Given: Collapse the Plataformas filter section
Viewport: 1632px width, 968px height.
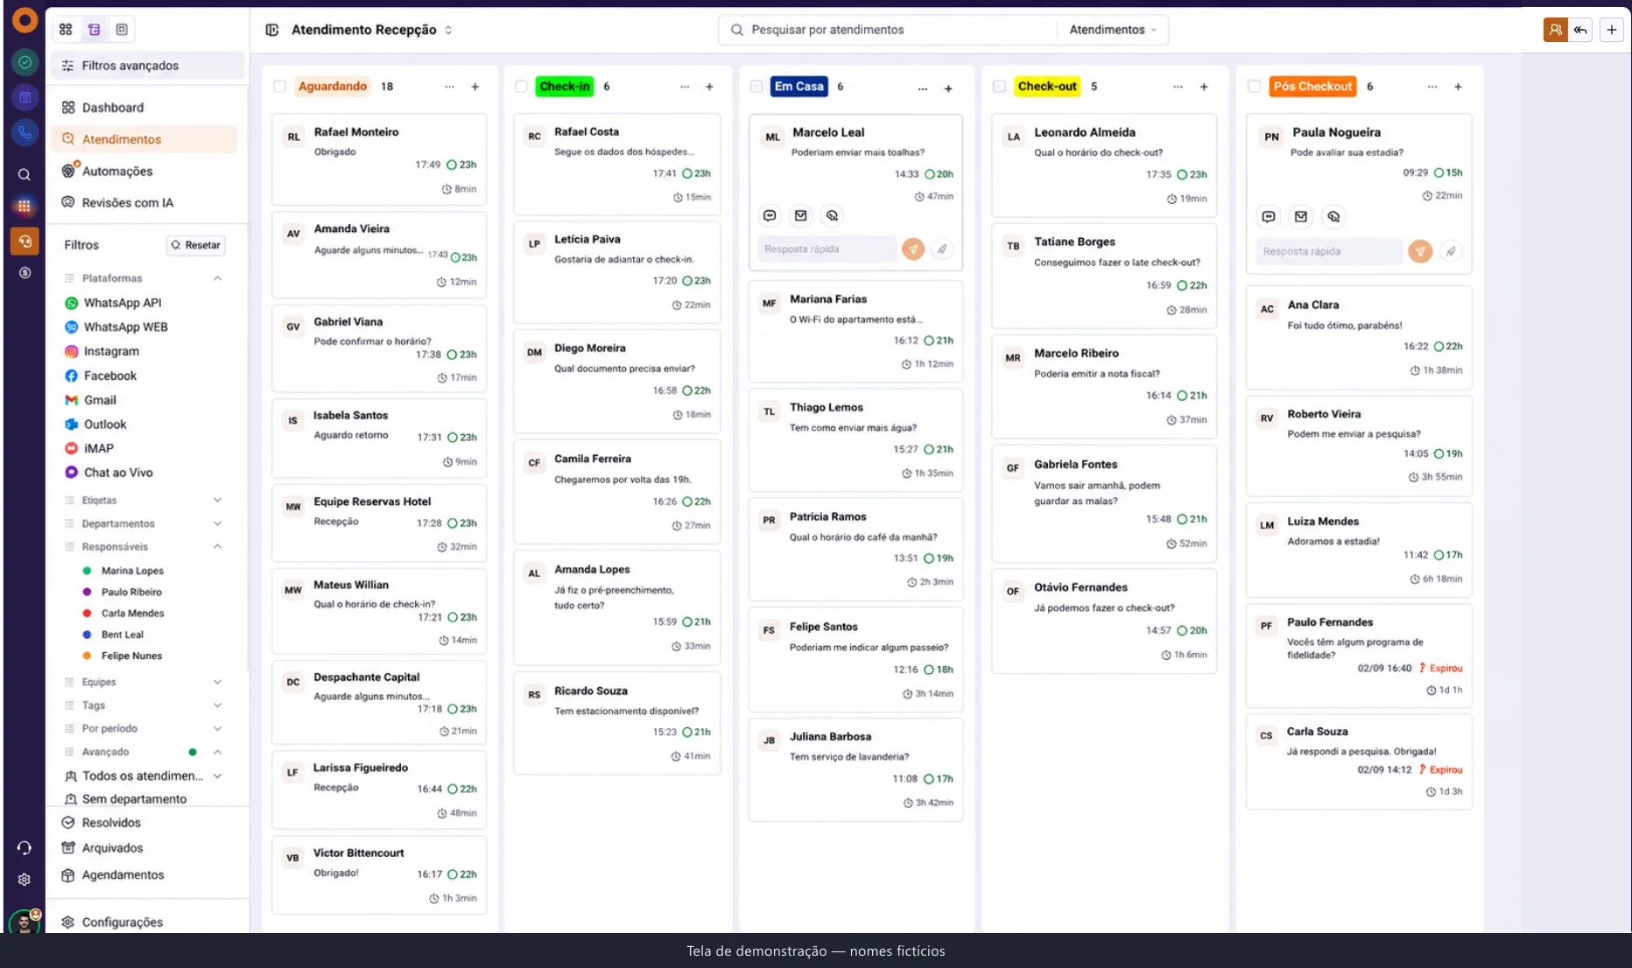Looking at the screenshot, I should [217, 278].
